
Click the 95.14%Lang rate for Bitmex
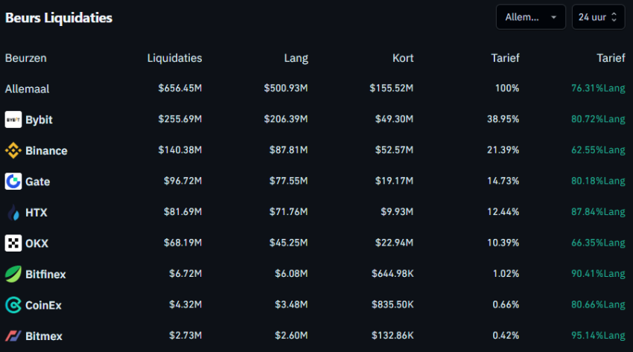[x=598, y=336]
